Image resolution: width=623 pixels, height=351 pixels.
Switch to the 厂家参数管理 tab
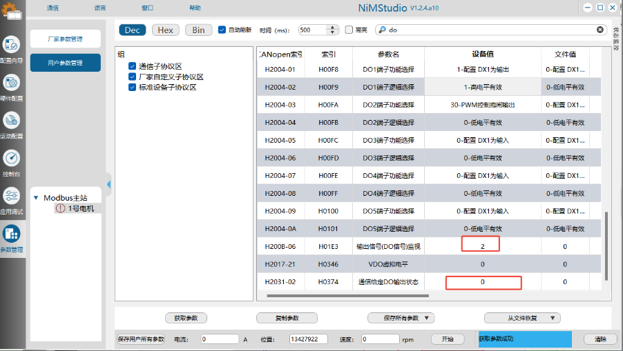(x=65, y=39)
